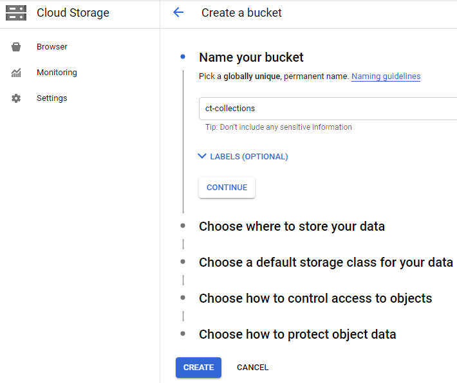Open the Naming guidelines link
The height and width of the screenshot is (383, 457).
tap(386, 76)
